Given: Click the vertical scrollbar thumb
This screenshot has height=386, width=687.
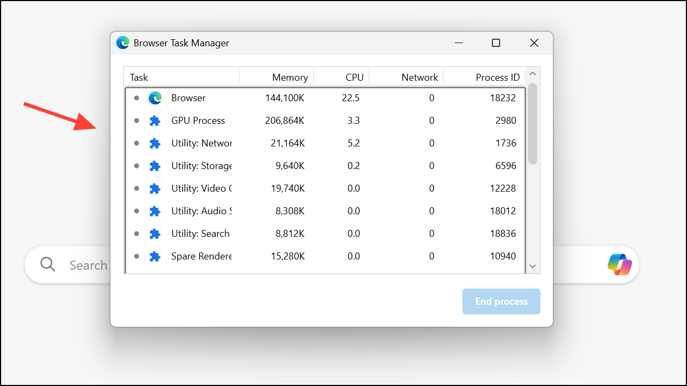Looking at the screenshot, I should click(x=532, y=124).
